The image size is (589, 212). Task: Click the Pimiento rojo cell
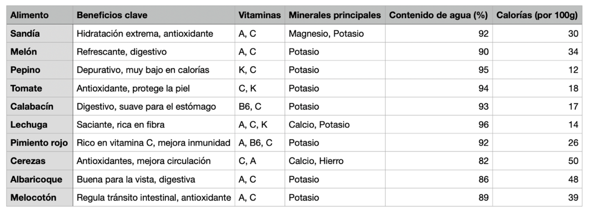(40, 143)
